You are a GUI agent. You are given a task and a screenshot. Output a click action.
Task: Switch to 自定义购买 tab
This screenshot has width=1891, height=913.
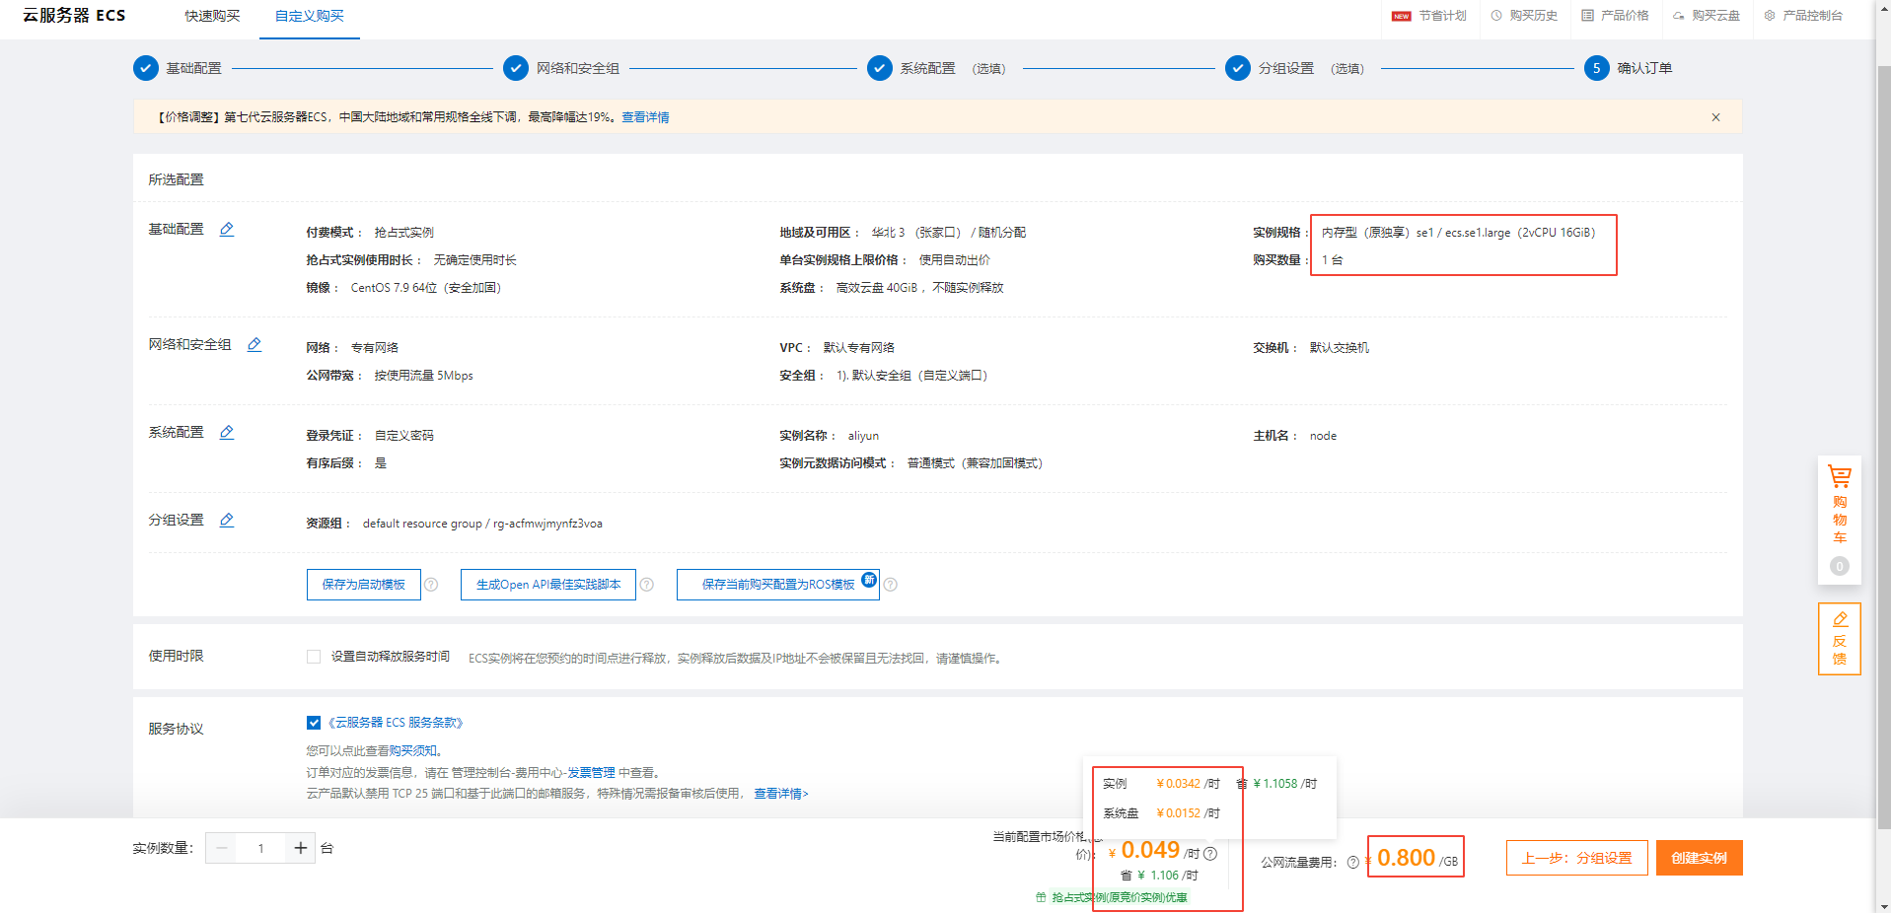[x=310, y=16]
